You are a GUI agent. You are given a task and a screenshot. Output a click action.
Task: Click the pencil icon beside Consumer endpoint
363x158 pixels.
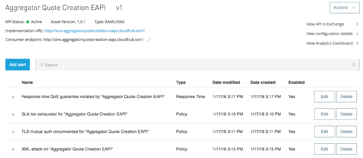tap(149, 39)
